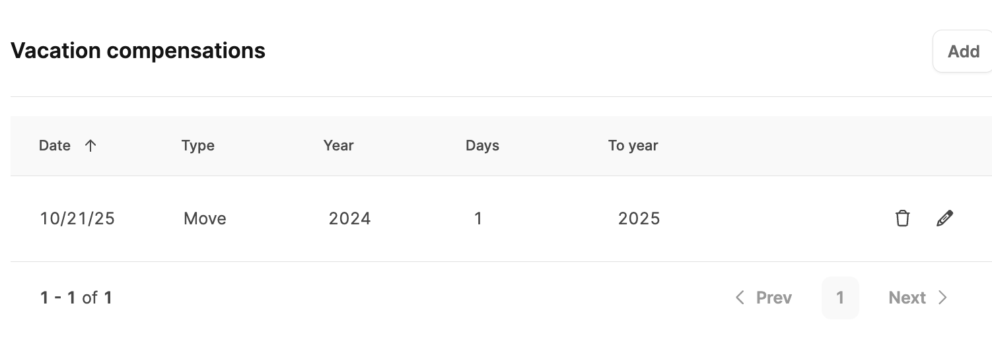The width and height of the screenshot is (992, 355).
Task: Click the 1 - 1 of 1 record count
Action: pyautogui.click(x=76, y=298)
